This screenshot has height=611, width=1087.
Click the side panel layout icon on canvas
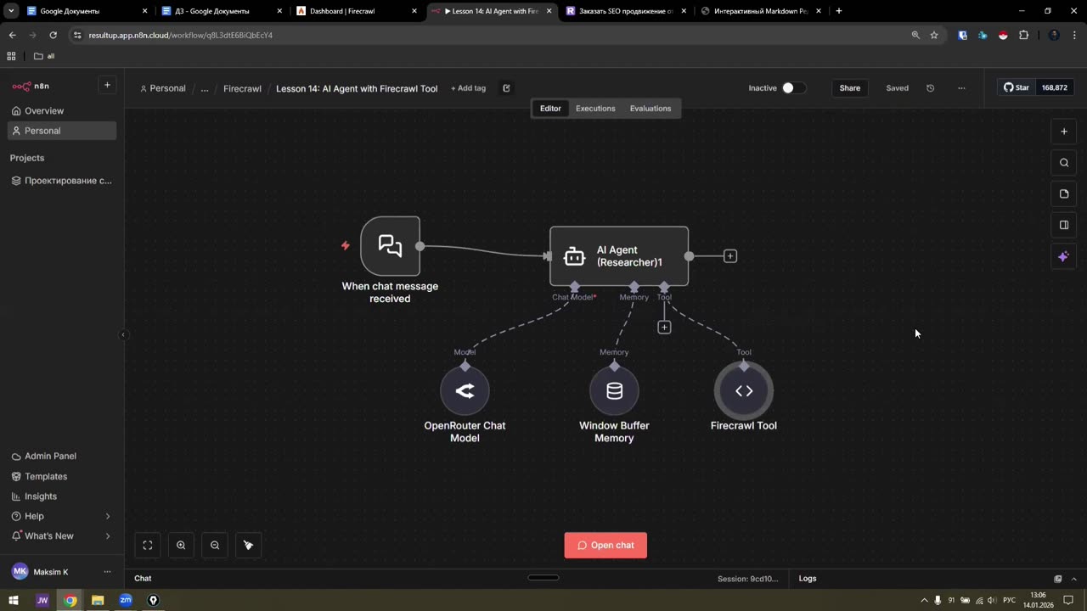pyautogui.click(x=1064, y=225)
